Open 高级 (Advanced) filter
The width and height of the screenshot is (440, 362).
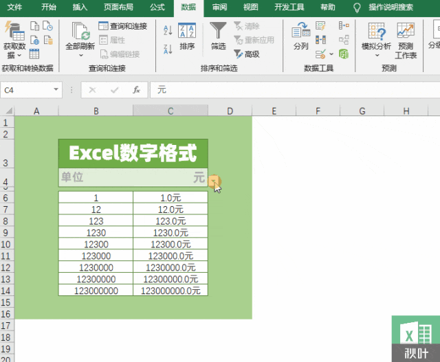[x=247, y=54]
